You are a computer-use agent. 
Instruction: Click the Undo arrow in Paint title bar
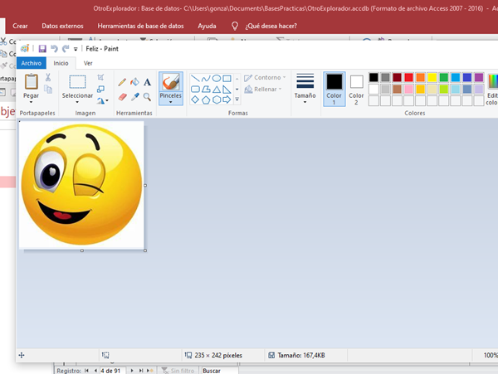click(54, 49)
